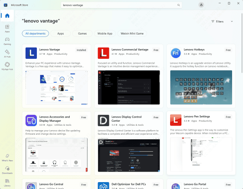
Task: Click the Lenovo Go Central icon
Action: tap(31, 186)
